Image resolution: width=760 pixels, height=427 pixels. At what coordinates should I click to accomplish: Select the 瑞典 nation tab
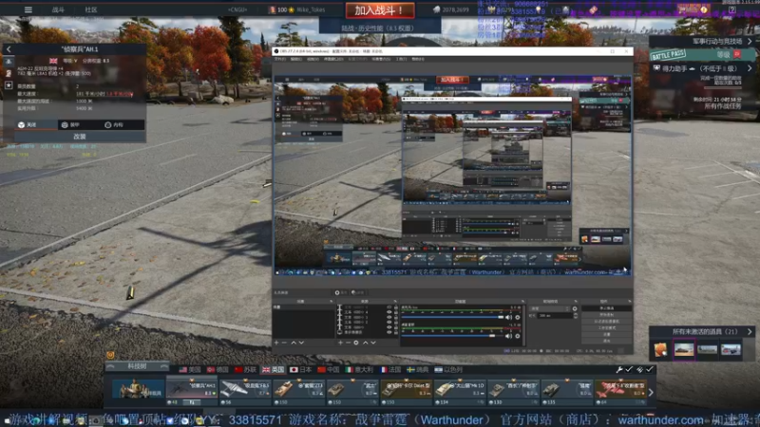tap(418, 369)
